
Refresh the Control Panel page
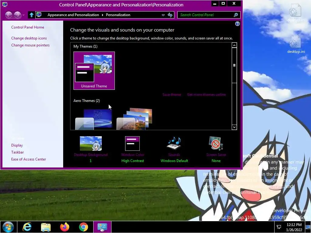coord(170,15)
